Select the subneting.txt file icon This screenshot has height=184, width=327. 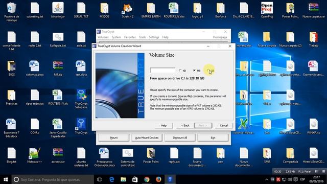35,10
